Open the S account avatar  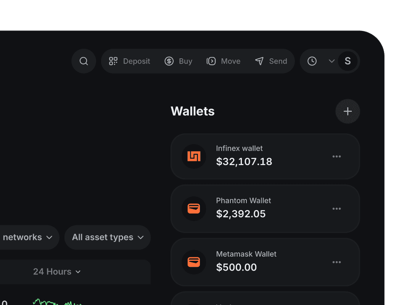coord(347,61)
